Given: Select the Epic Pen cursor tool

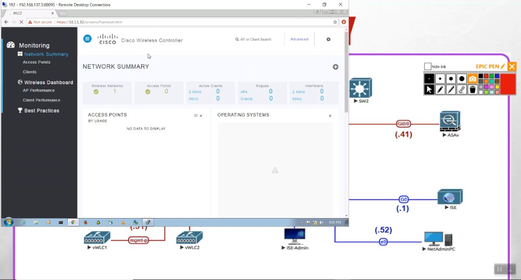Looking at the screenshot, I should click(429, 90).
